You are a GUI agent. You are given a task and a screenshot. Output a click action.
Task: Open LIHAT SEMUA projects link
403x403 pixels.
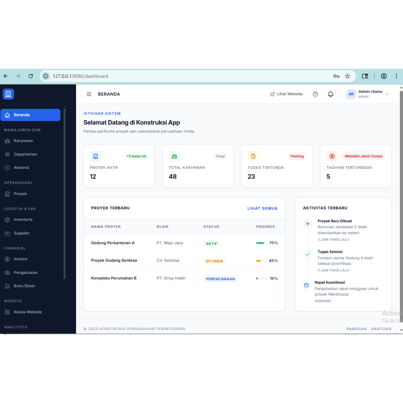263,209
